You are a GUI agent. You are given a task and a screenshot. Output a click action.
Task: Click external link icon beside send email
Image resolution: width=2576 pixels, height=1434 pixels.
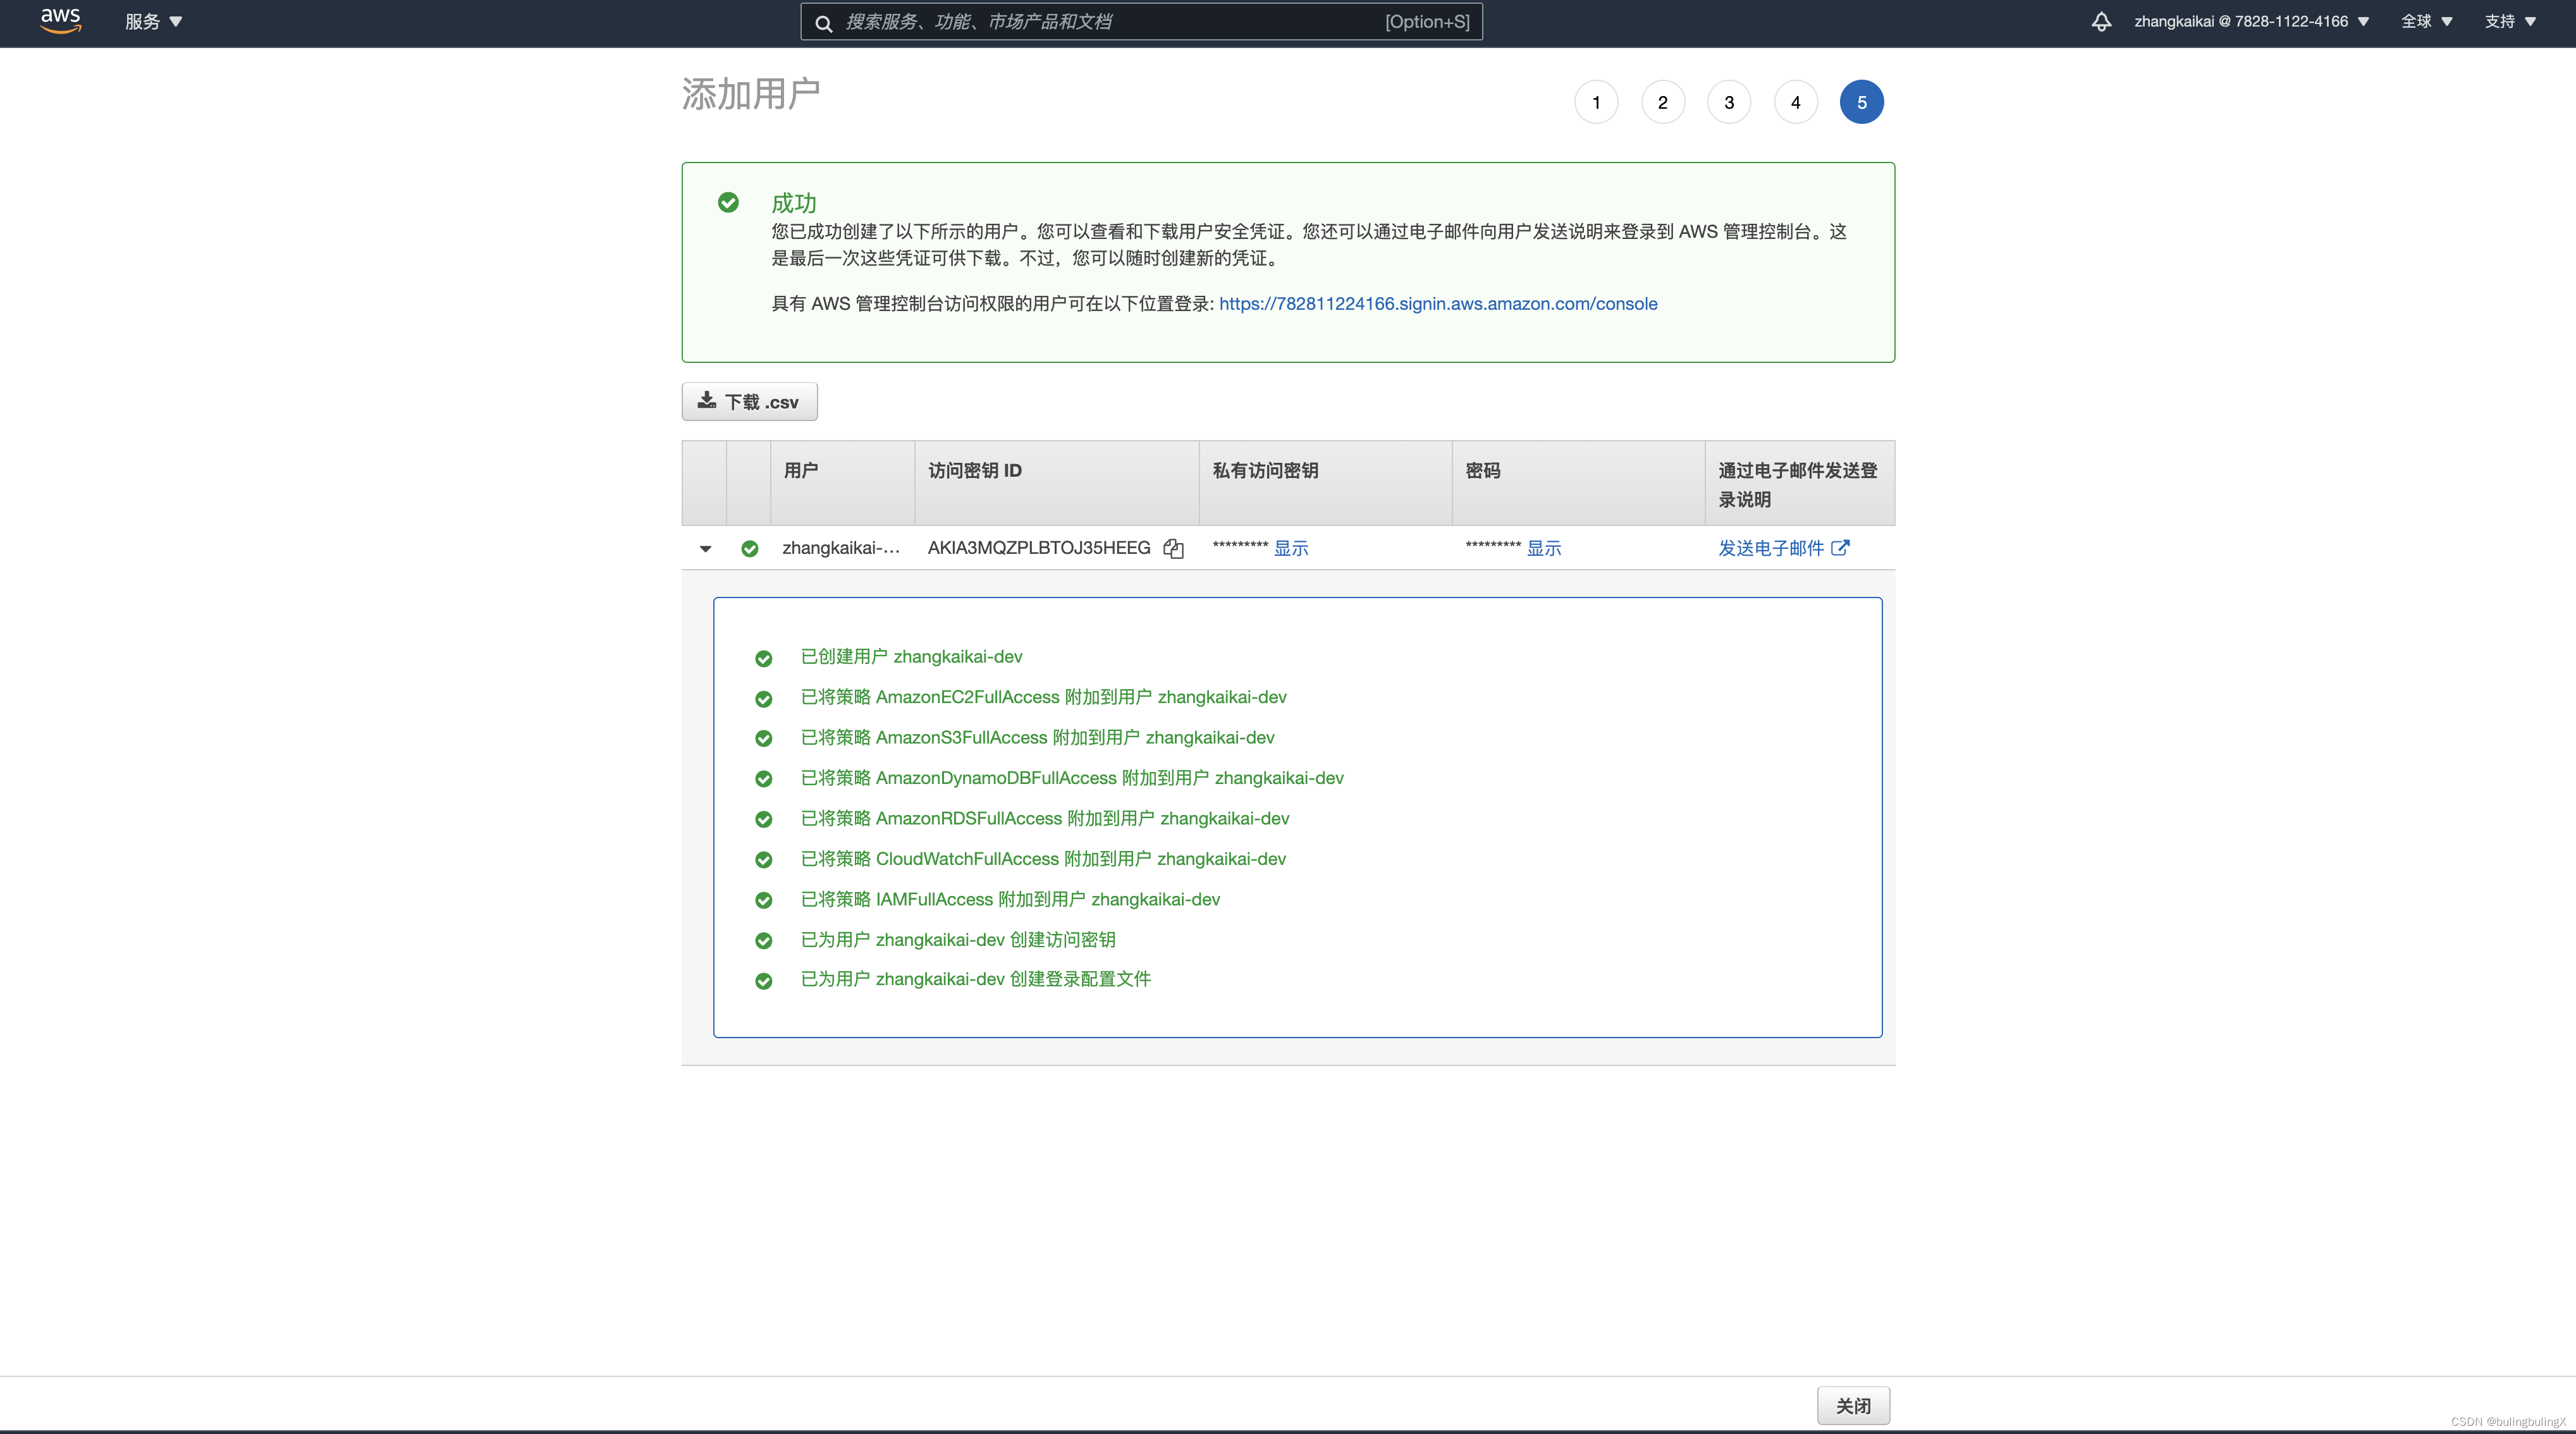tap(1840, 547)
